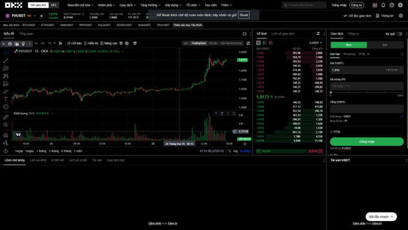Click the OKX logo
The width and height of the screenshot is (408, 230).
(14, 5)
